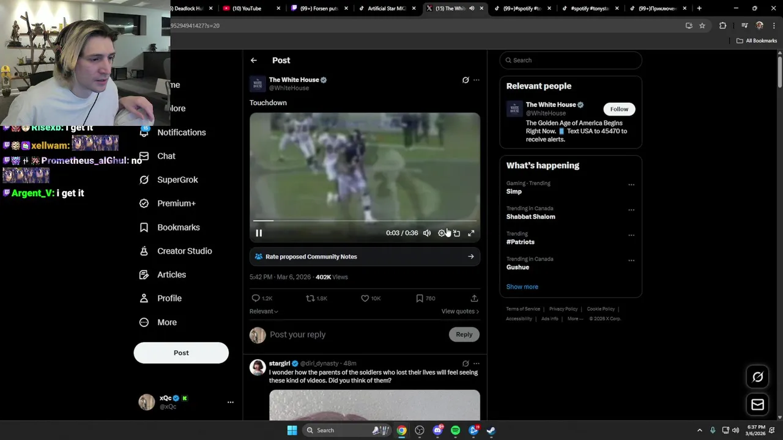Open options for Shabbat Shalom trend

(x=631, y=210)
